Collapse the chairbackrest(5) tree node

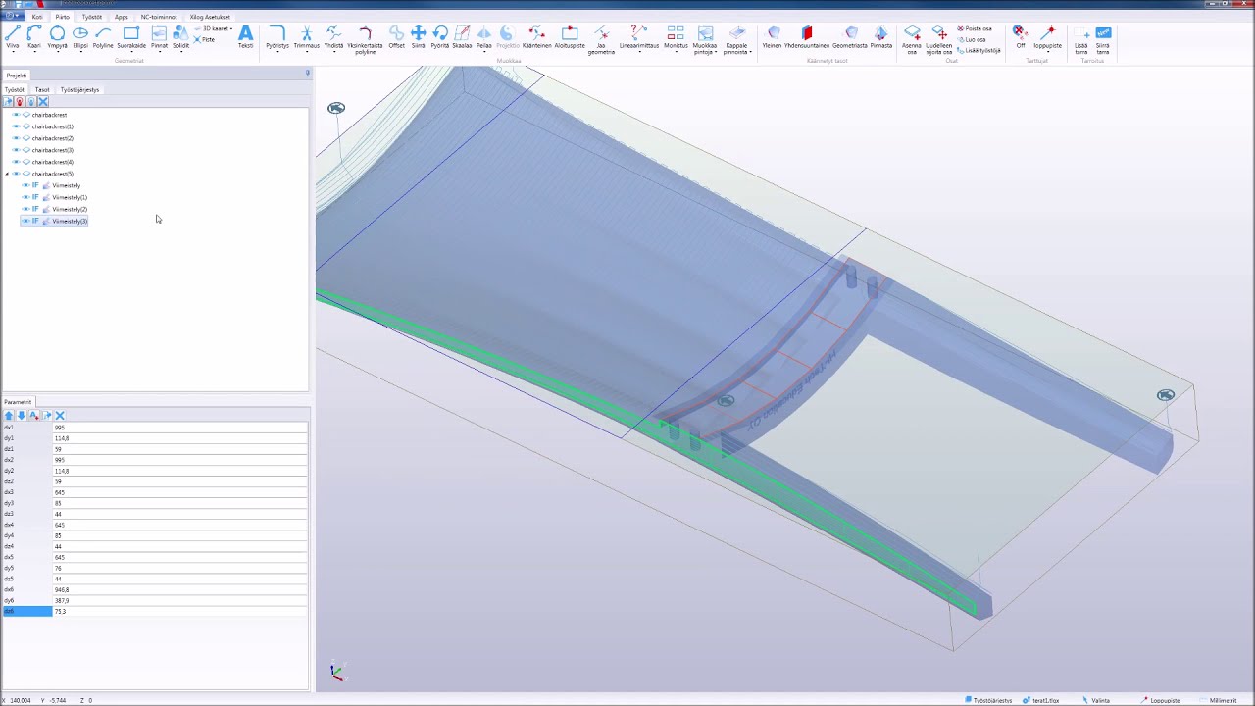[x=7, y=174]
